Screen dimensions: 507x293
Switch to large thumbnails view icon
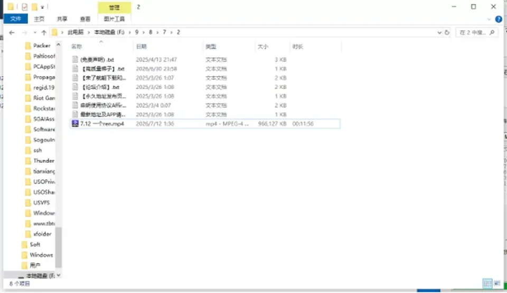click(497, 283)
